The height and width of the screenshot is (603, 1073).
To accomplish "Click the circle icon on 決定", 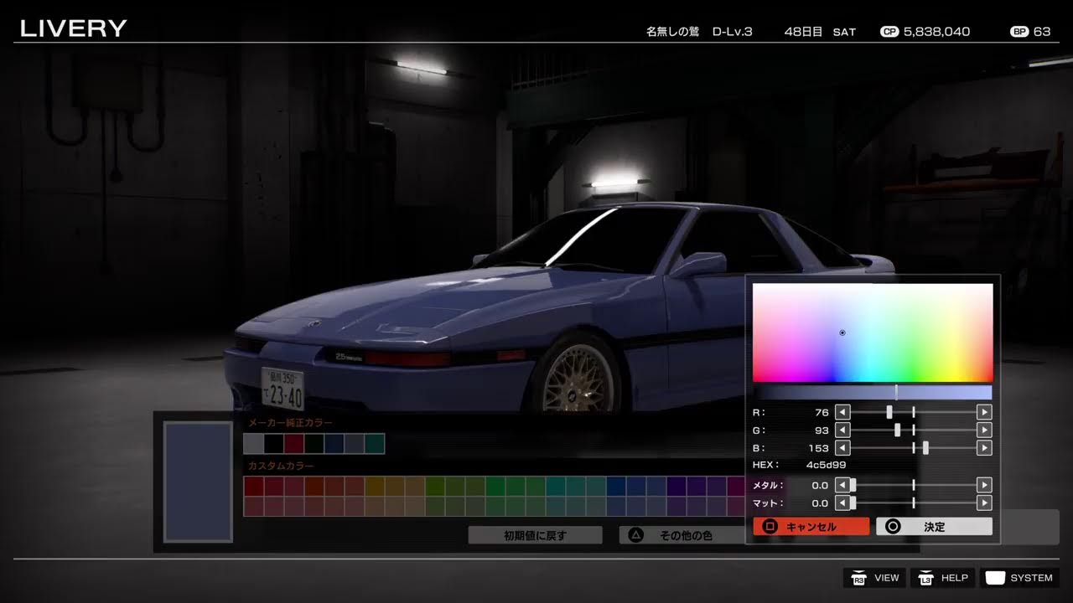I will [893, 527].
